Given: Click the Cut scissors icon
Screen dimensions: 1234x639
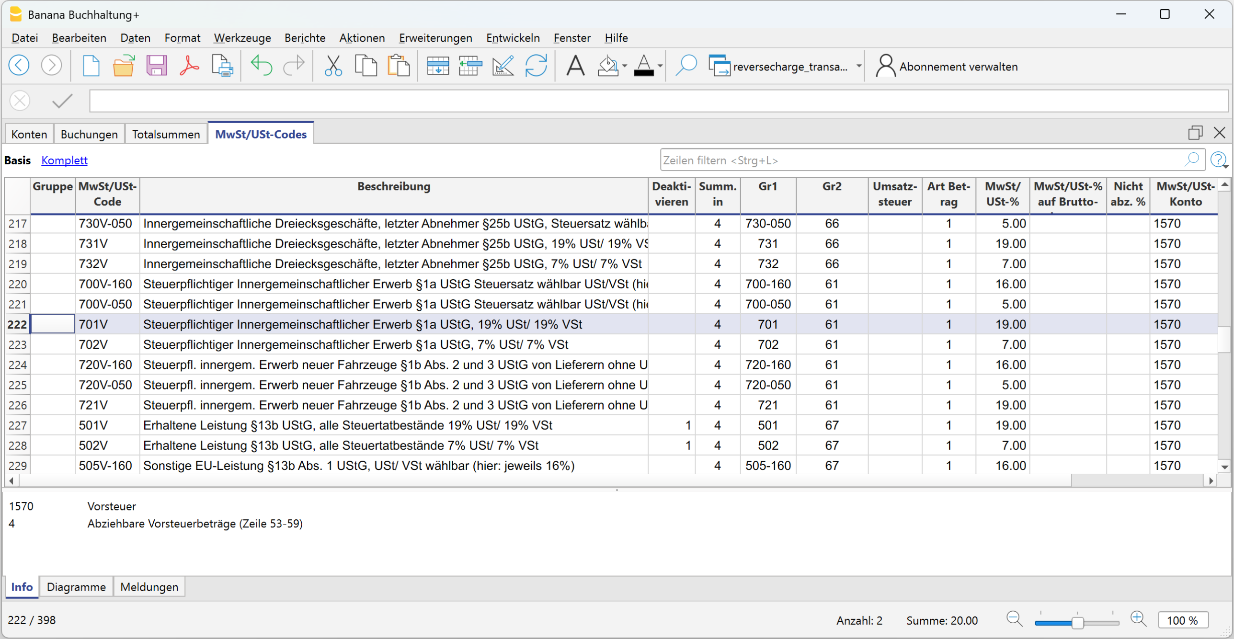Looking at the screenshot, I should [333, 66].
